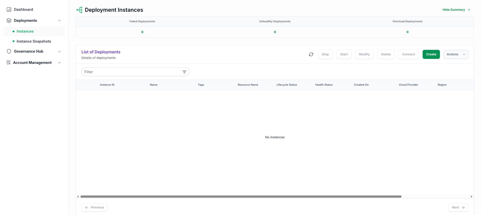Image resolution: width=481 pixels, height=215 pixels.
Task: Create a new deployment instance
Action: tap(431, 54)
